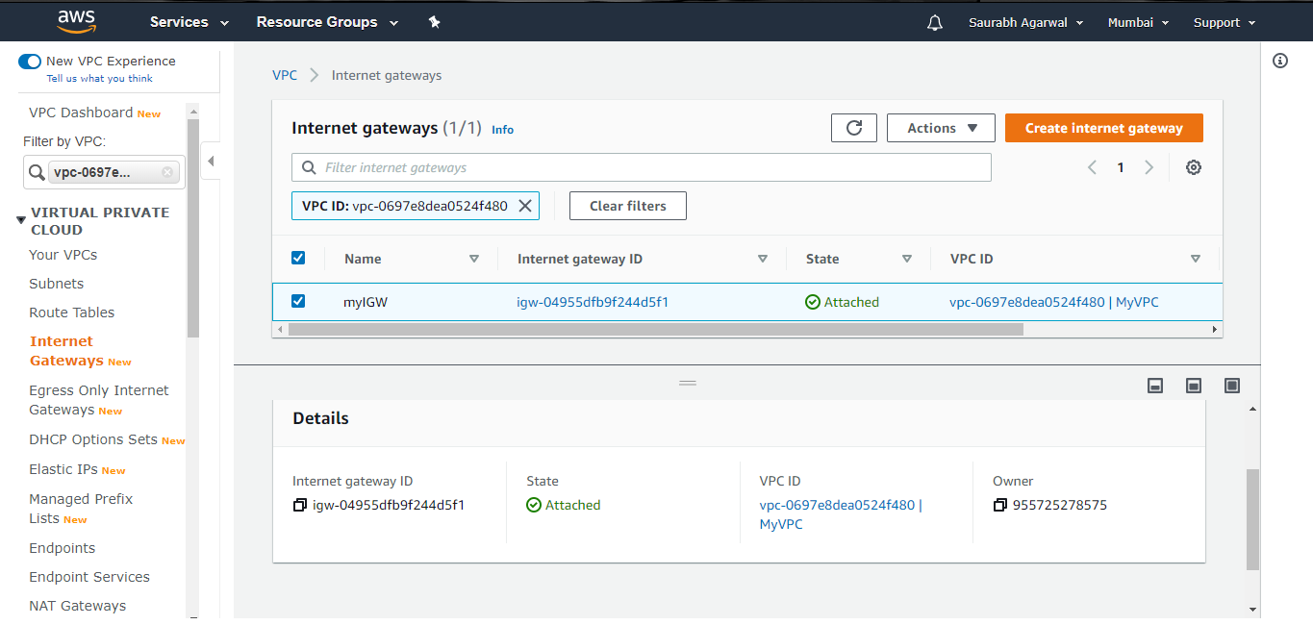Toggle the New VPC Experience switch

click(29, 61)
